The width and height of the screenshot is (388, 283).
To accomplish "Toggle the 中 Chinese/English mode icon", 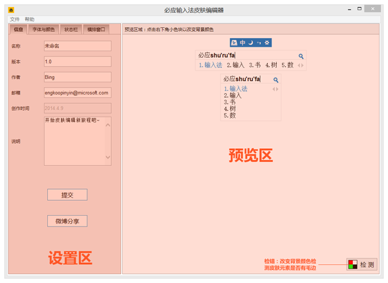I will coord(242,43).
